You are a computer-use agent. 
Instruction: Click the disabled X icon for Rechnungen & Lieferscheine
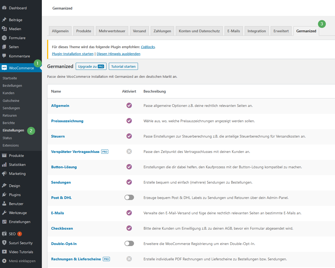click(x=129, y=259)
